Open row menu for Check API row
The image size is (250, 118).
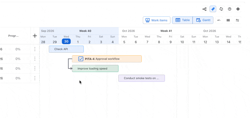tap(35, 49)
